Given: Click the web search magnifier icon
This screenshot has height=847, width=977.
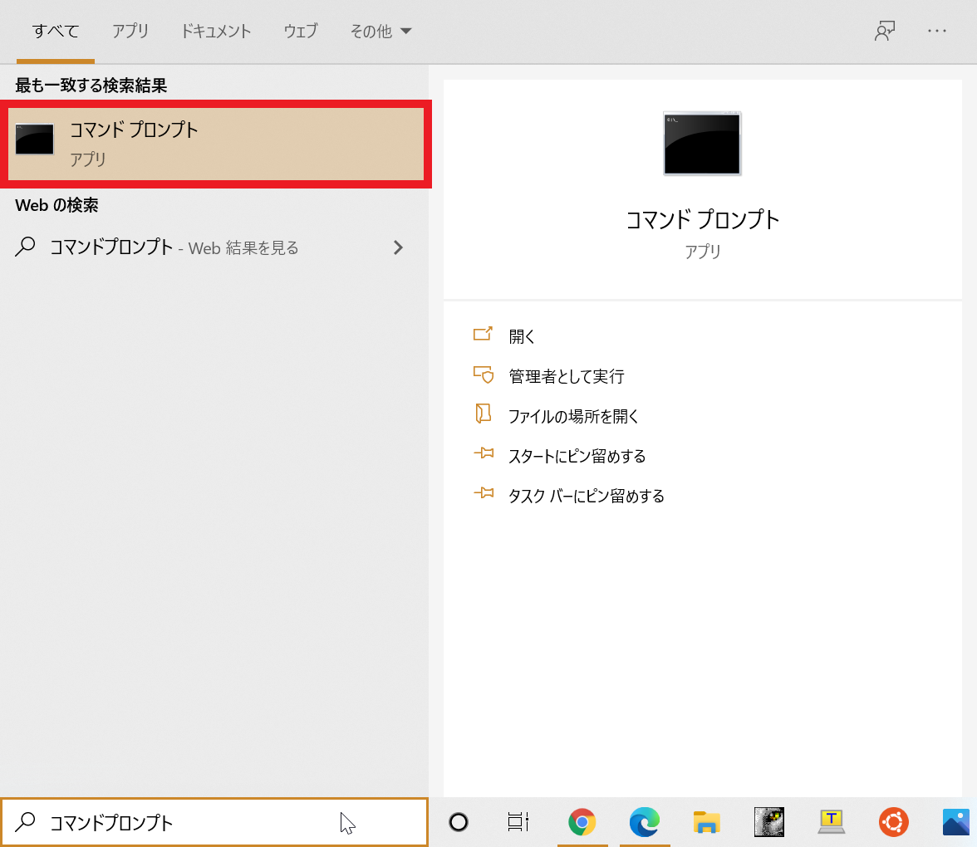Looking at the screenshot, I should click(25, 247).
